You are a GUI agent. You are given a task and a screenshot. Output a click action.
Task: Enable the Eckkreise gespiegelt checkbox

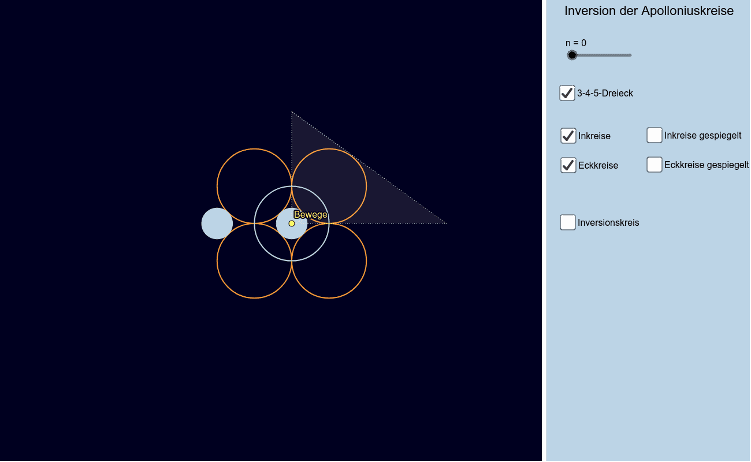pyautogui.click(x=655, y=165)
